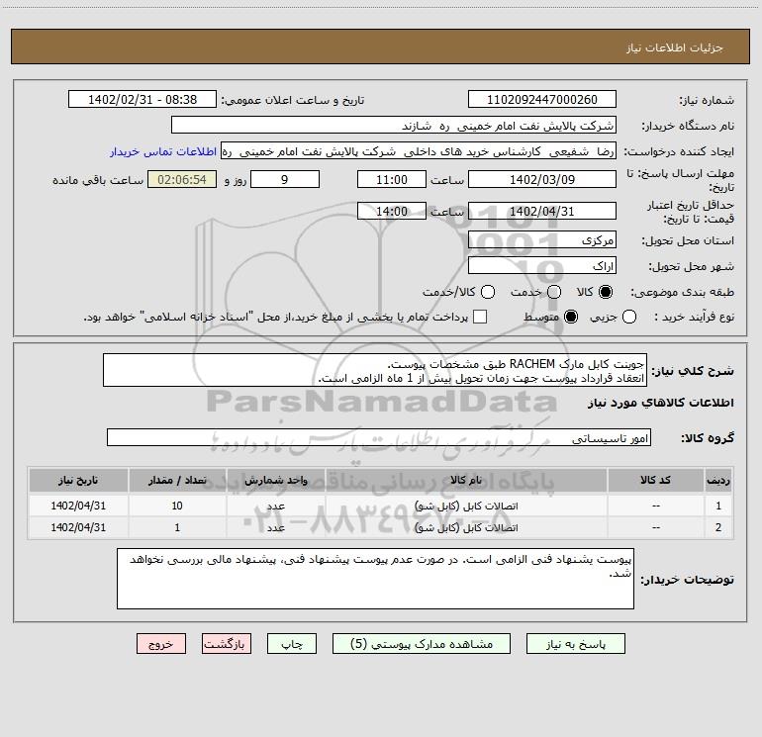This screenshot has width=762, height=737.
Task: Click row 2 need date 1402/04/31
Action: pyautogui.click(x=78, y=527)
